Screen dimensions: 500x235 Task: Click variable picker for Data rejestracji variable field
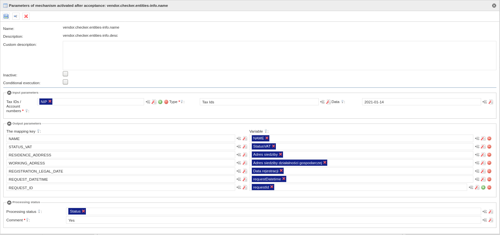(x=477, y=171)
